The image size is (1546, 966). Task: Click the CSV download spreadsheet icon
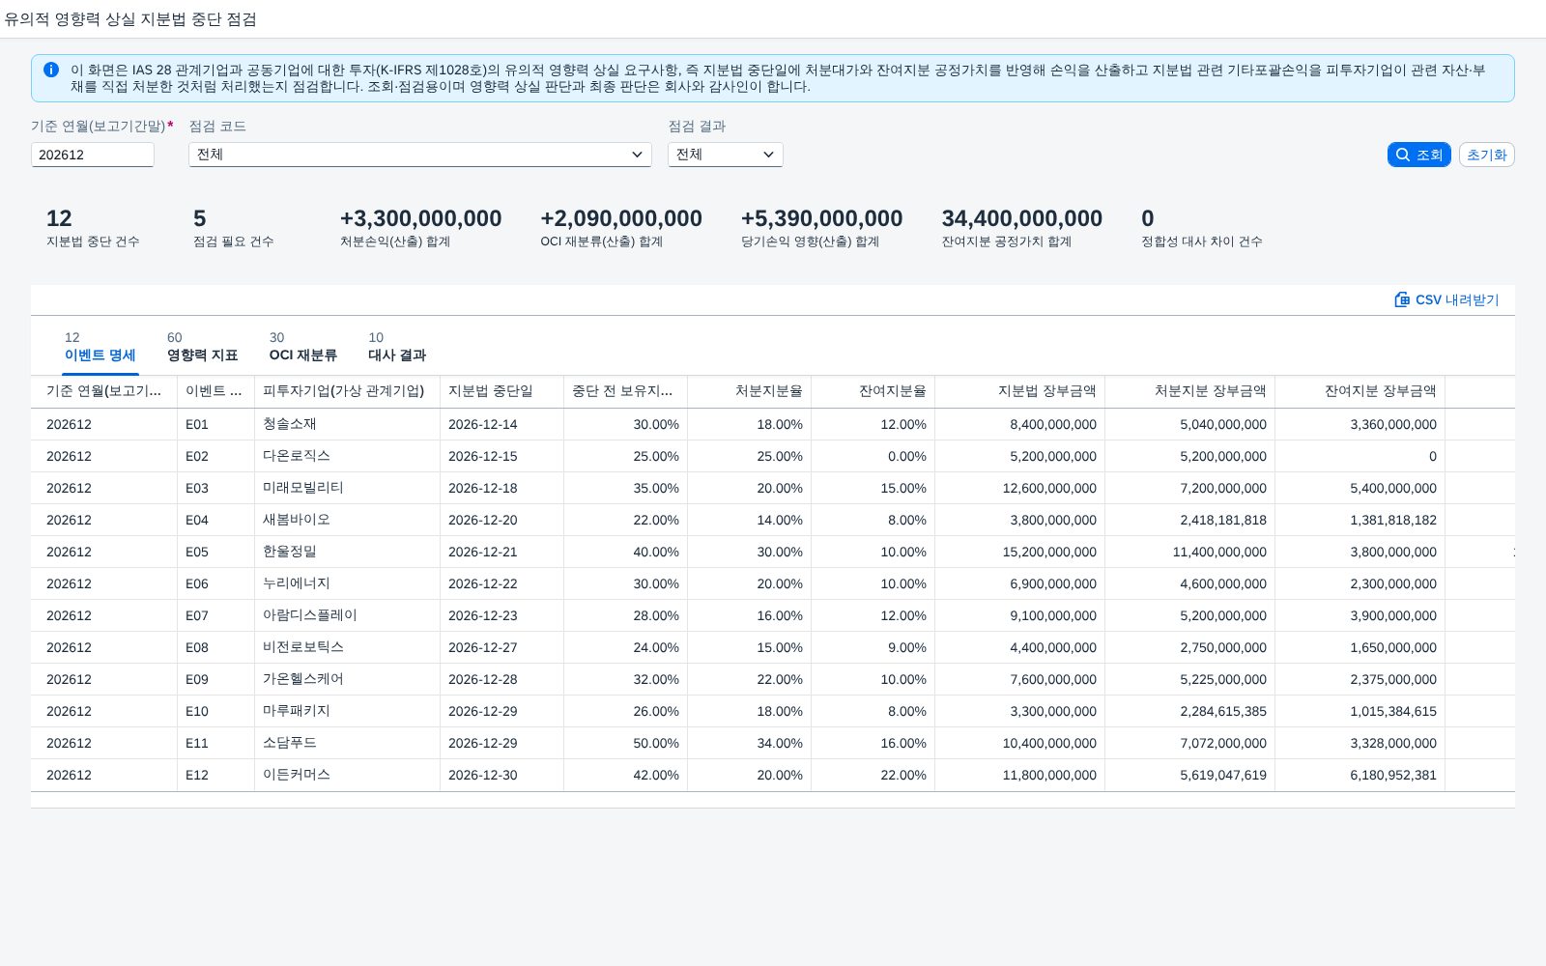[1402, 299]
